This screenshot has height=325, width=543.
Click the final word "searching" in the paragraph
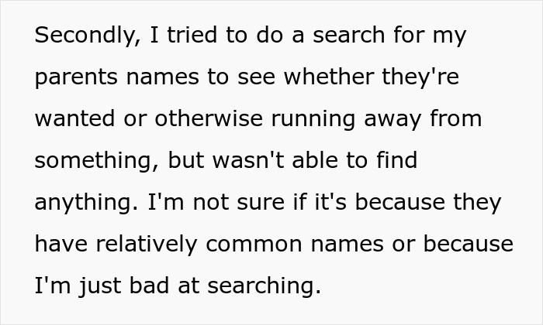pos(267,286)
